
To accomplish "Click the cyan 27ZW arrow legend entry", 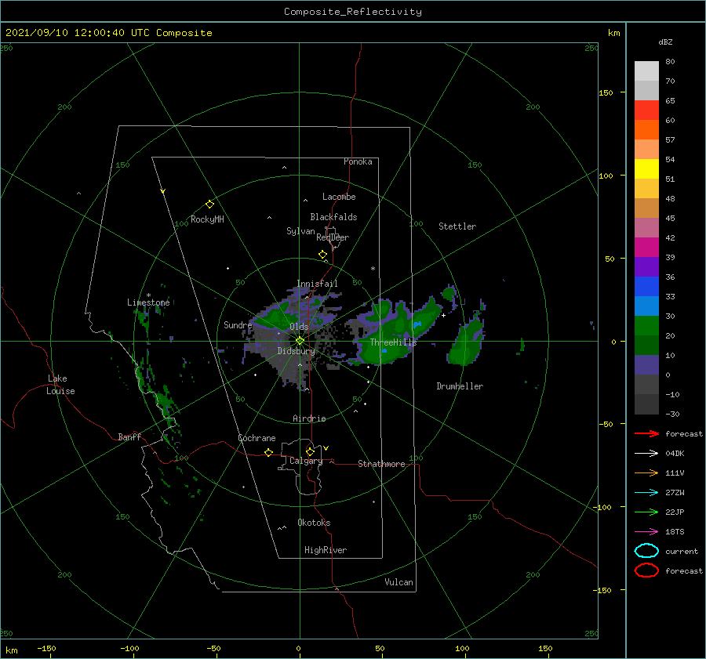I will tap(646, 493).
